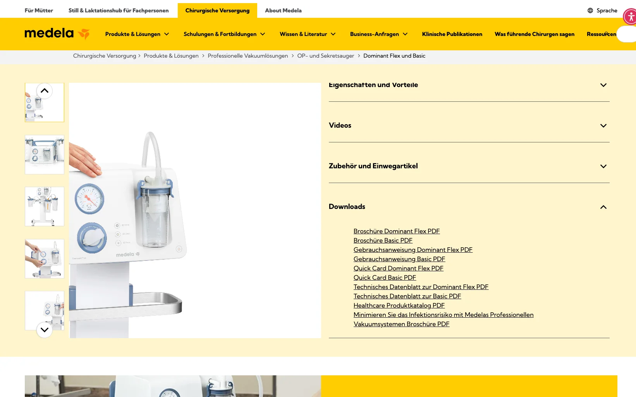Show previous thumbnails with up arrow

click(x=45, y=91)
